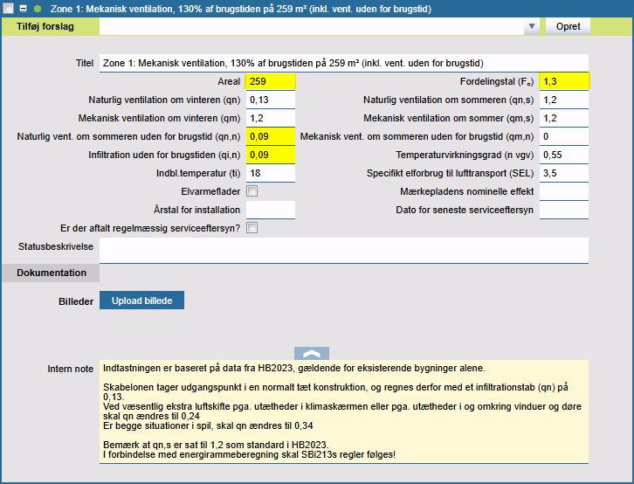Viewport: 634px width, 484px height.
Task: Click the collapse chevron above Intern note
Action: click(x=312, y=353)
